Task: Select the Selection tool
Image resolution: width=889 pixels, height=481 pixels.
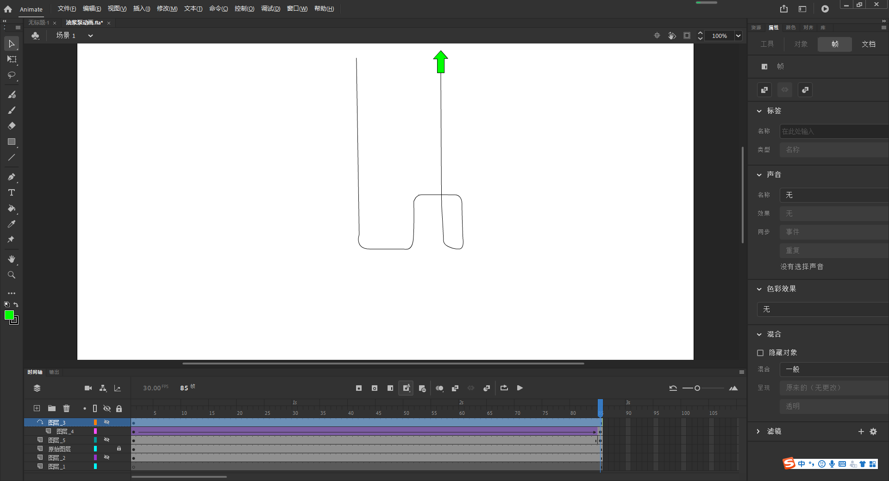Action: click(11, 43)
